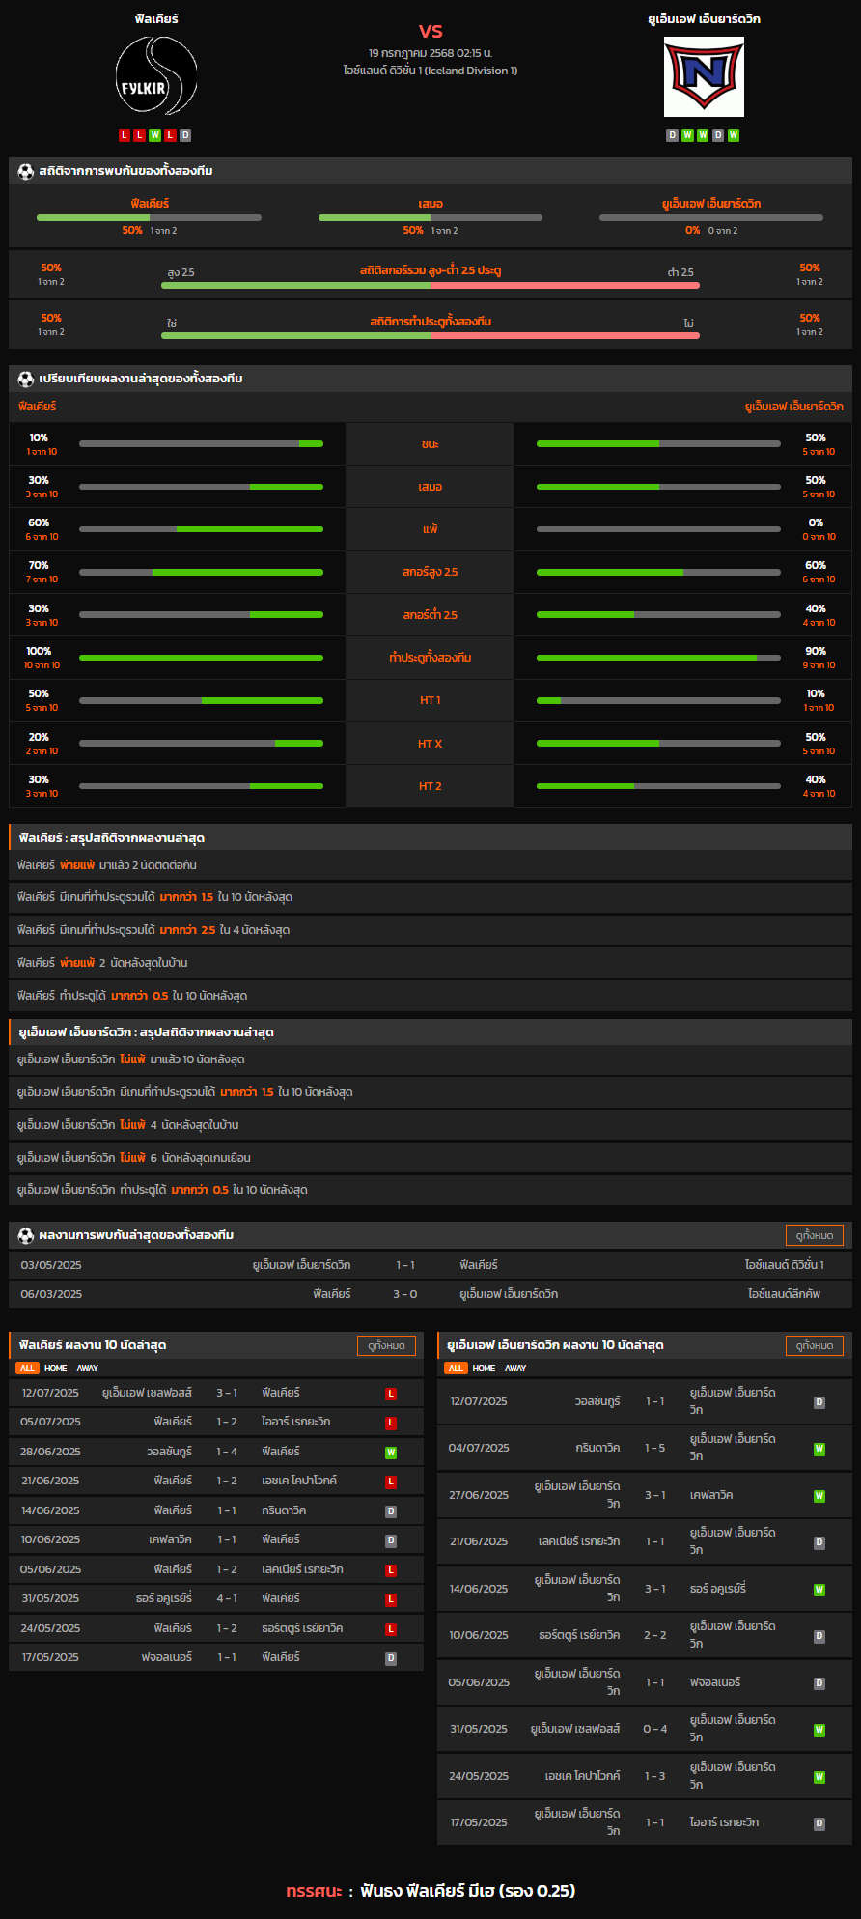This screenshot has height=1919, width=861.
Task: Click the ทำประตูทั้งสองทีม comparison label
Action: (x=430, y=658)
